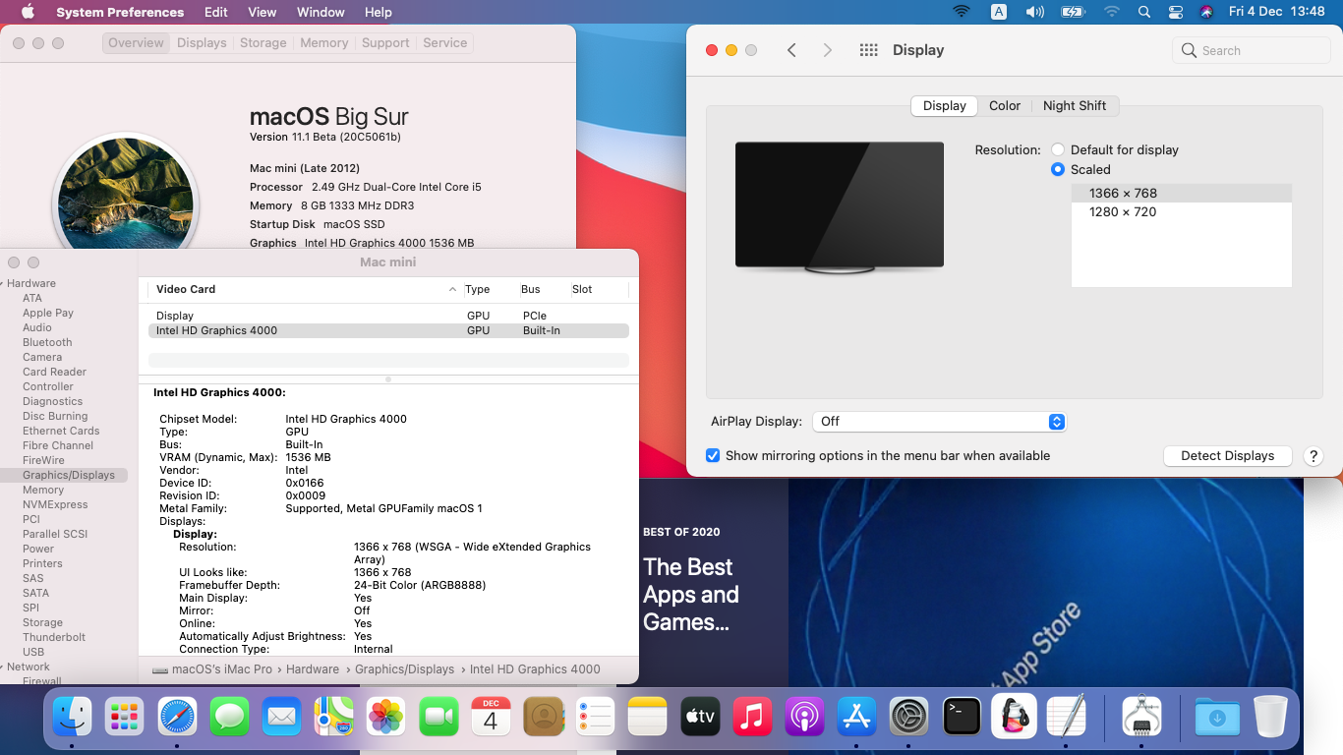Select the Scaled resolution radio button
Viewport: 1343px width, 755px height.
[1058, 169]
